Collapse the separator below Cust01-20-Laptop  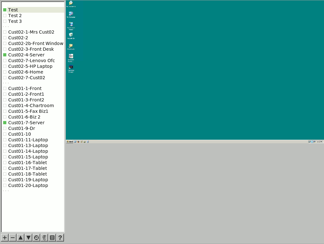click(x=5, y=190)
